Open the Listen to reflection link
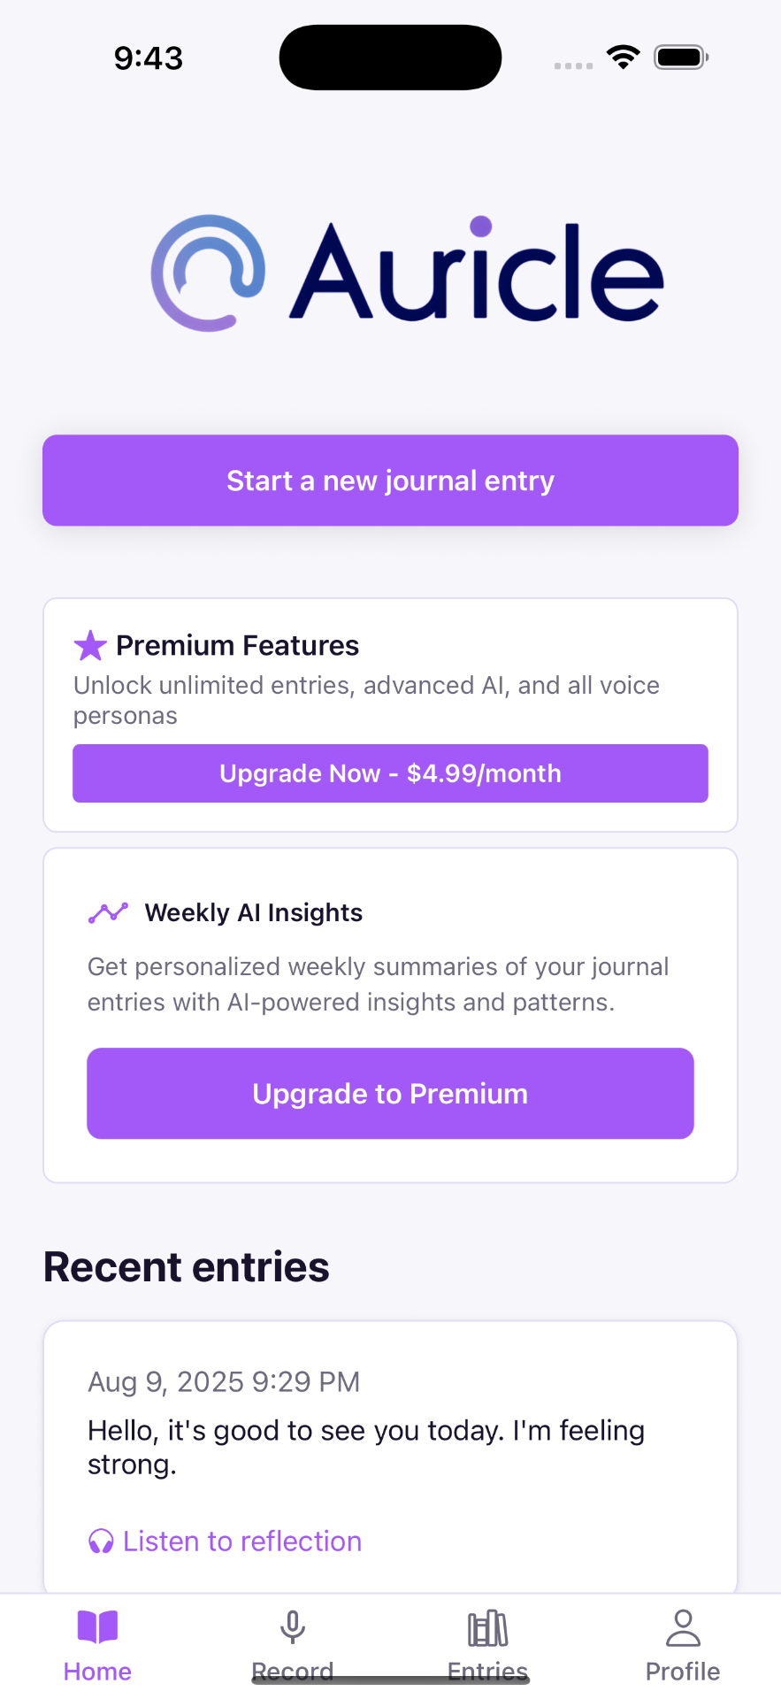This screenshot has height=1699, width=781. (x=241, y=1541)
